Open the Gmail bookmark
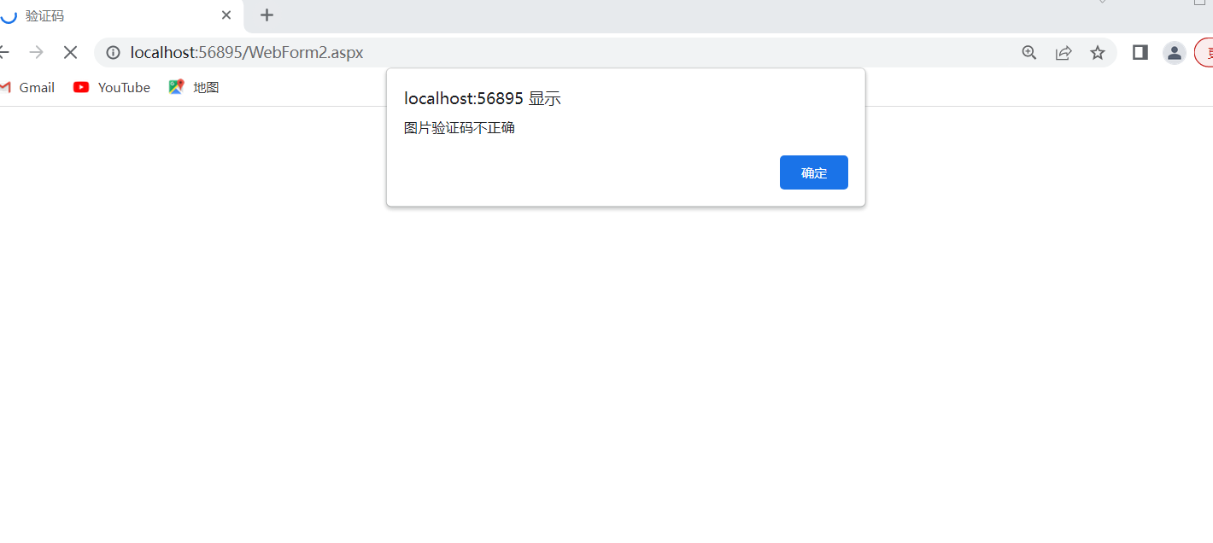Screen dimensions: 1213x543 point(28,87)
